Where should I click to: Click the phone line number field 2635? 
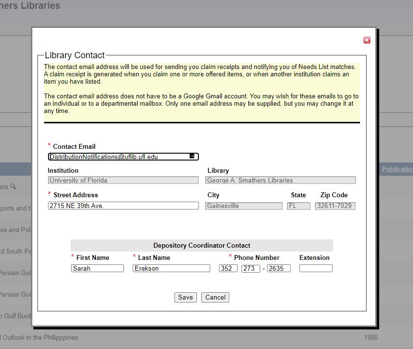[278, 268]
